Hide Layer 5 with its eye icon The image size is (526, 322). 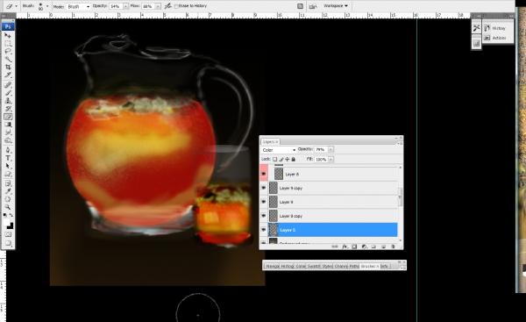pos(264,230)
